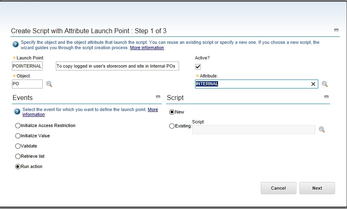Clear the Attribute field with X icon
This screenshot has width=347, height=209.
point(313,84)
